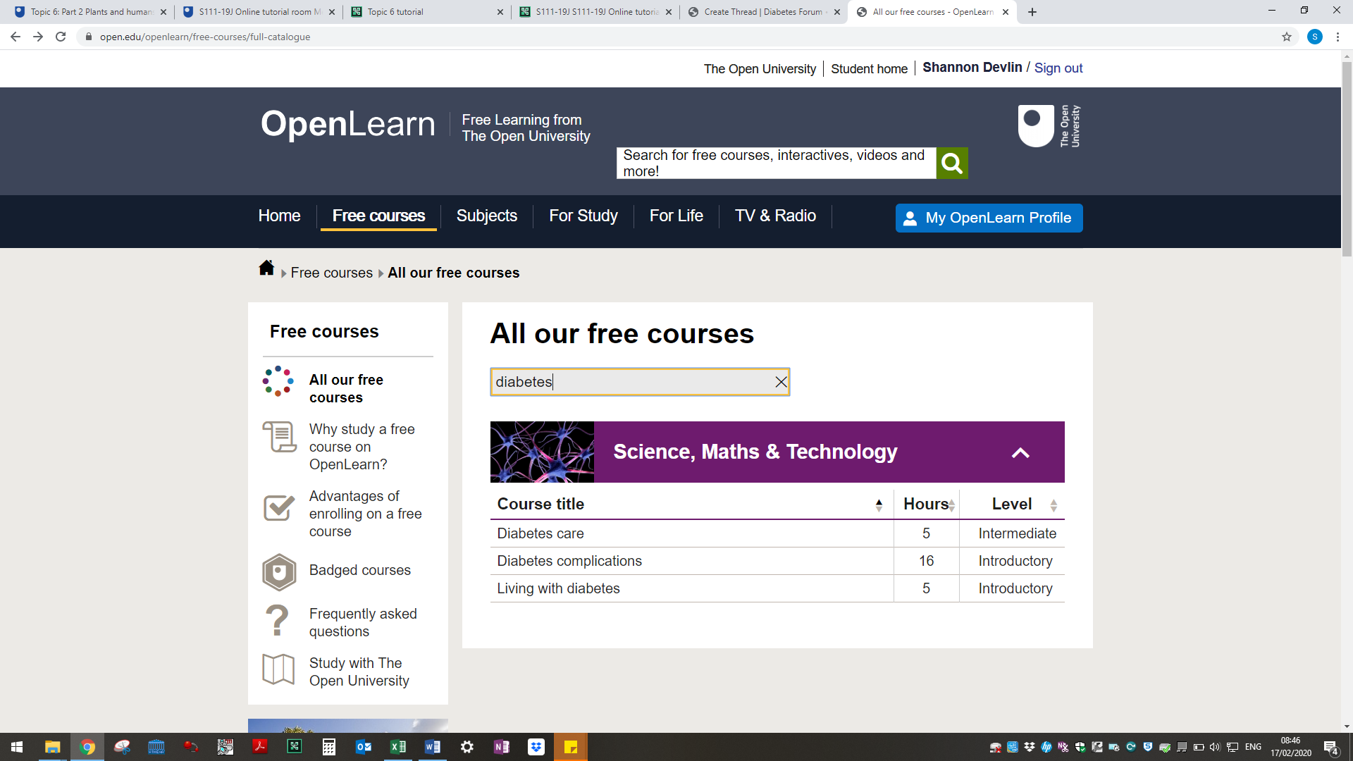The width and height of the screenshot is (1353, 761).
Task: Open the calculator from the taskbar
Action: pos(329,747)
